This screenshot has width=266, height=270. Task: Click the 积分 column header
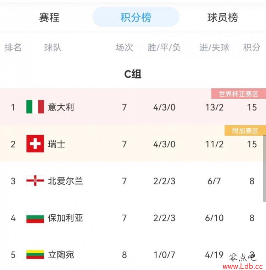(252, 47)
